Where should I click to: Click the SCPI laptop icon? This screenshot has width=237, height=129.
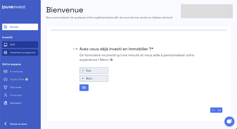point(5,45)
